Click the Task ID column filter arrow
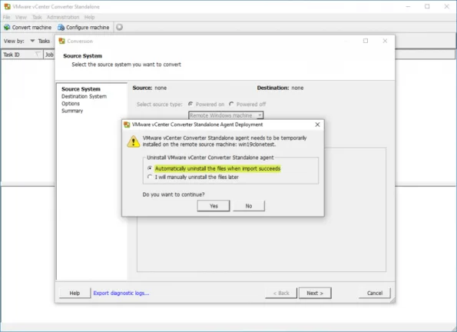Viewport: 457px width, 332px height. (38, 55)
